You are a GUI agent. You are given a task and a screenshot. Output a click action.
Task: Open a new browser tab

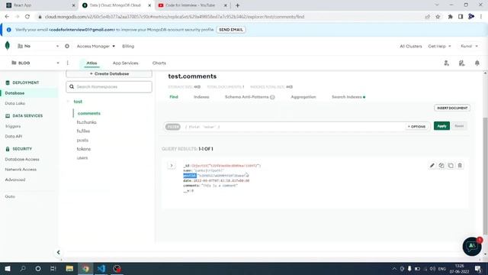point(237,5)
